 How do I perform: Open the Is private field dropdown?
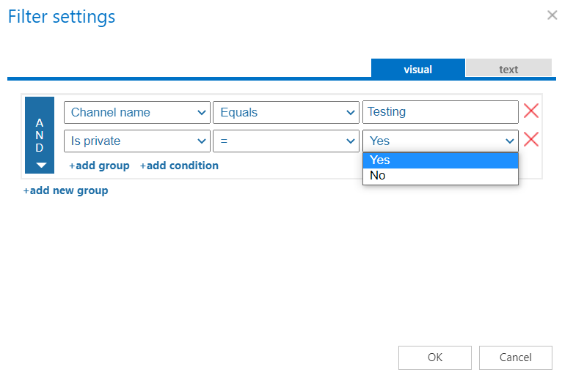pyautogui.click(x=136, y=141)
